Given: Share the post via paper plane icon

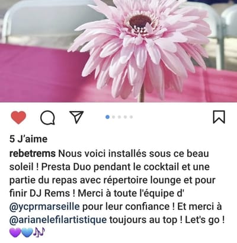Looking at the screenshot, I should click(x=76, y=117).
